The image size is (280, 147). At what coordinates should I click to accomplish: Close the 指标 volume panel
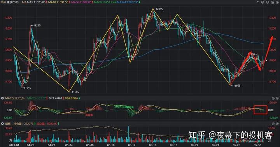pyautogui.click(x=277, y=124)
